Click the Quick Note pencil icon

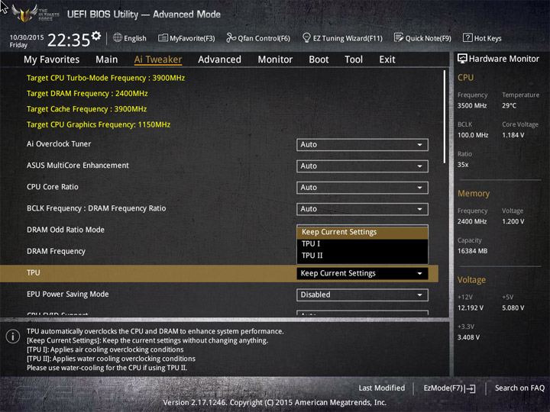[x=399, y=37]
